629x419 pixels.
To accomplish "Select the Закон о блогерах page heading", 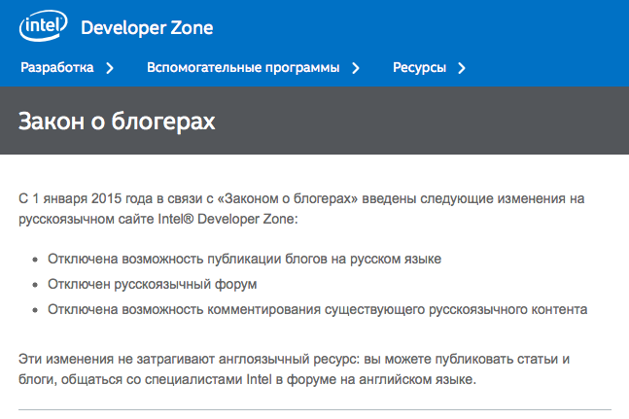I will 117,122.
